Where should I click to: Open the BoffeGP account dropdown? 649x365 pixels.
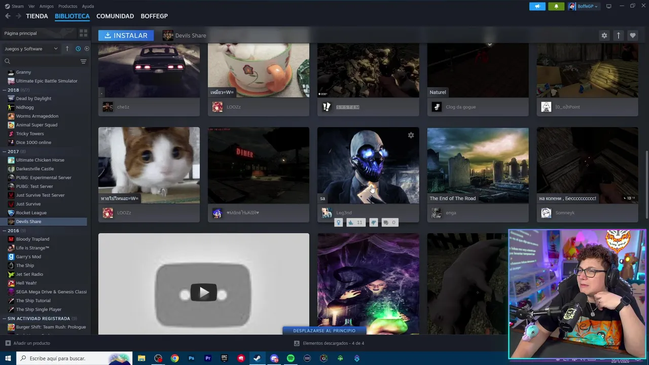[584, 6]
